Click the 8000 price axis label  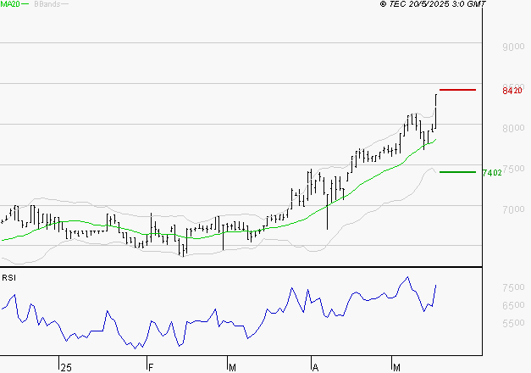pos(513,128)
